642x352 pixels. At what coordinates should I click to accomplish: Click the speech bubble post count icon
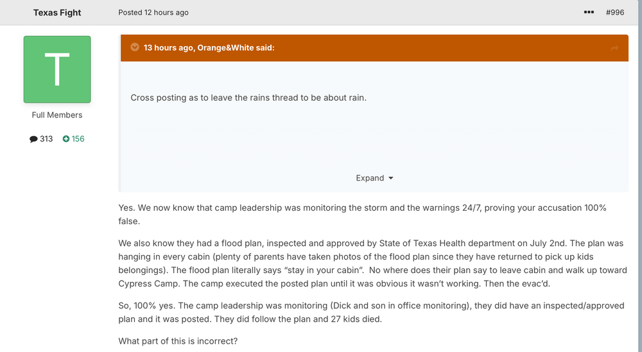click(33, 139)
